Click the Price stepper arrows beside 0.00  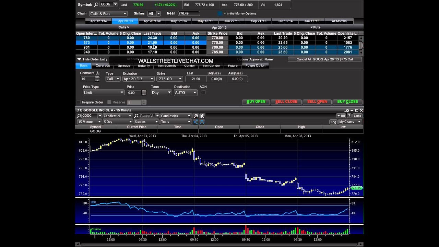[144, 93]
